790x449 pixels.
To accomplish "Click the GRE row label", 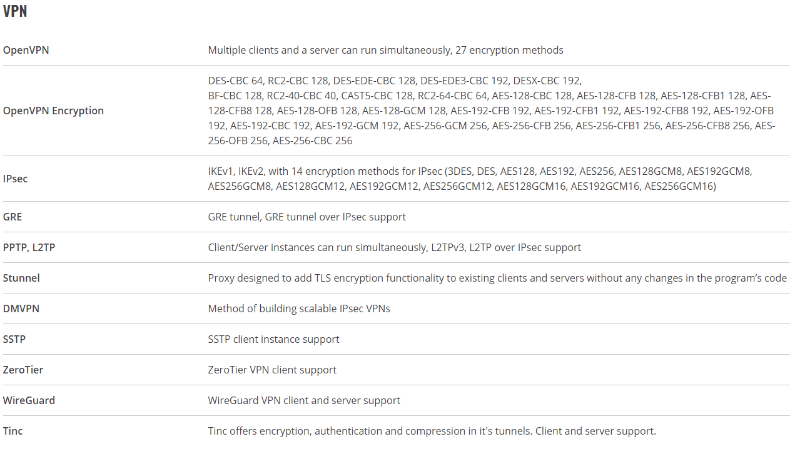I will pyautogui.click(x=13, y=217).
